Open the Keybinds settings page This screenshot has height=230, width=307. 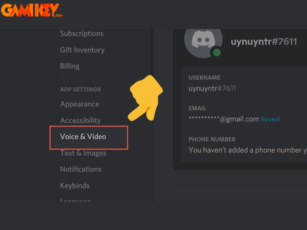74,186
